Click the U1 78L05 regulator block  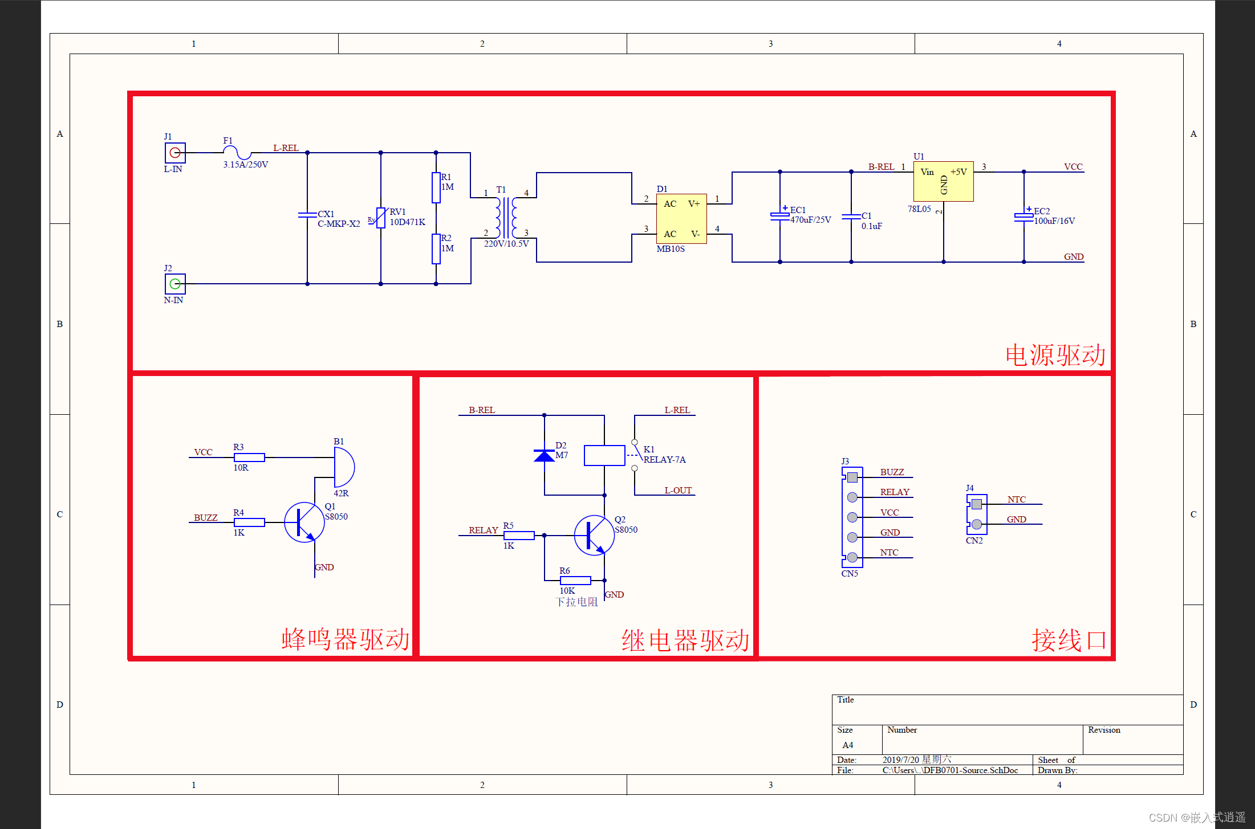pyautogui.click(x=943, y=181)
